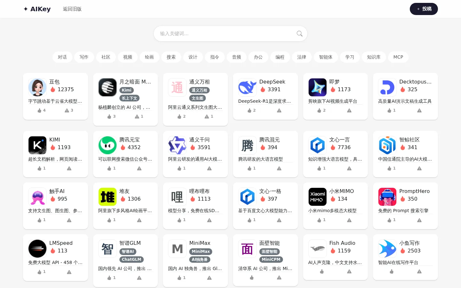Open the PromptHero logo icon

387,197
